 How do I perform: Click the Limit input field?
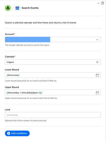pyautogui.click(x=53, y=115)
